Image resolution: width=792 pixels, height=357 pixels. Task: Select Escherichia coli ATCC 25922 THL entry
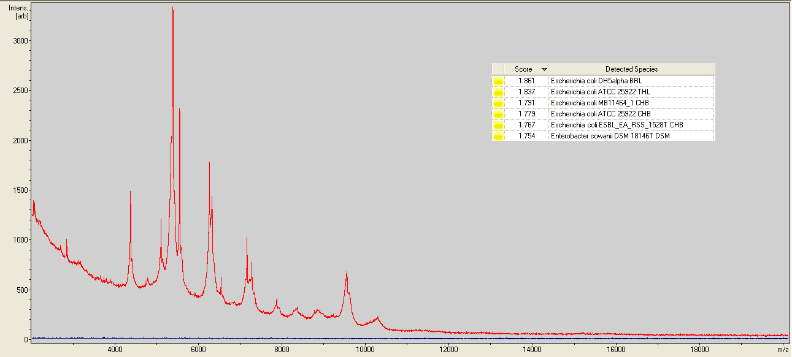tap(599, 92)
